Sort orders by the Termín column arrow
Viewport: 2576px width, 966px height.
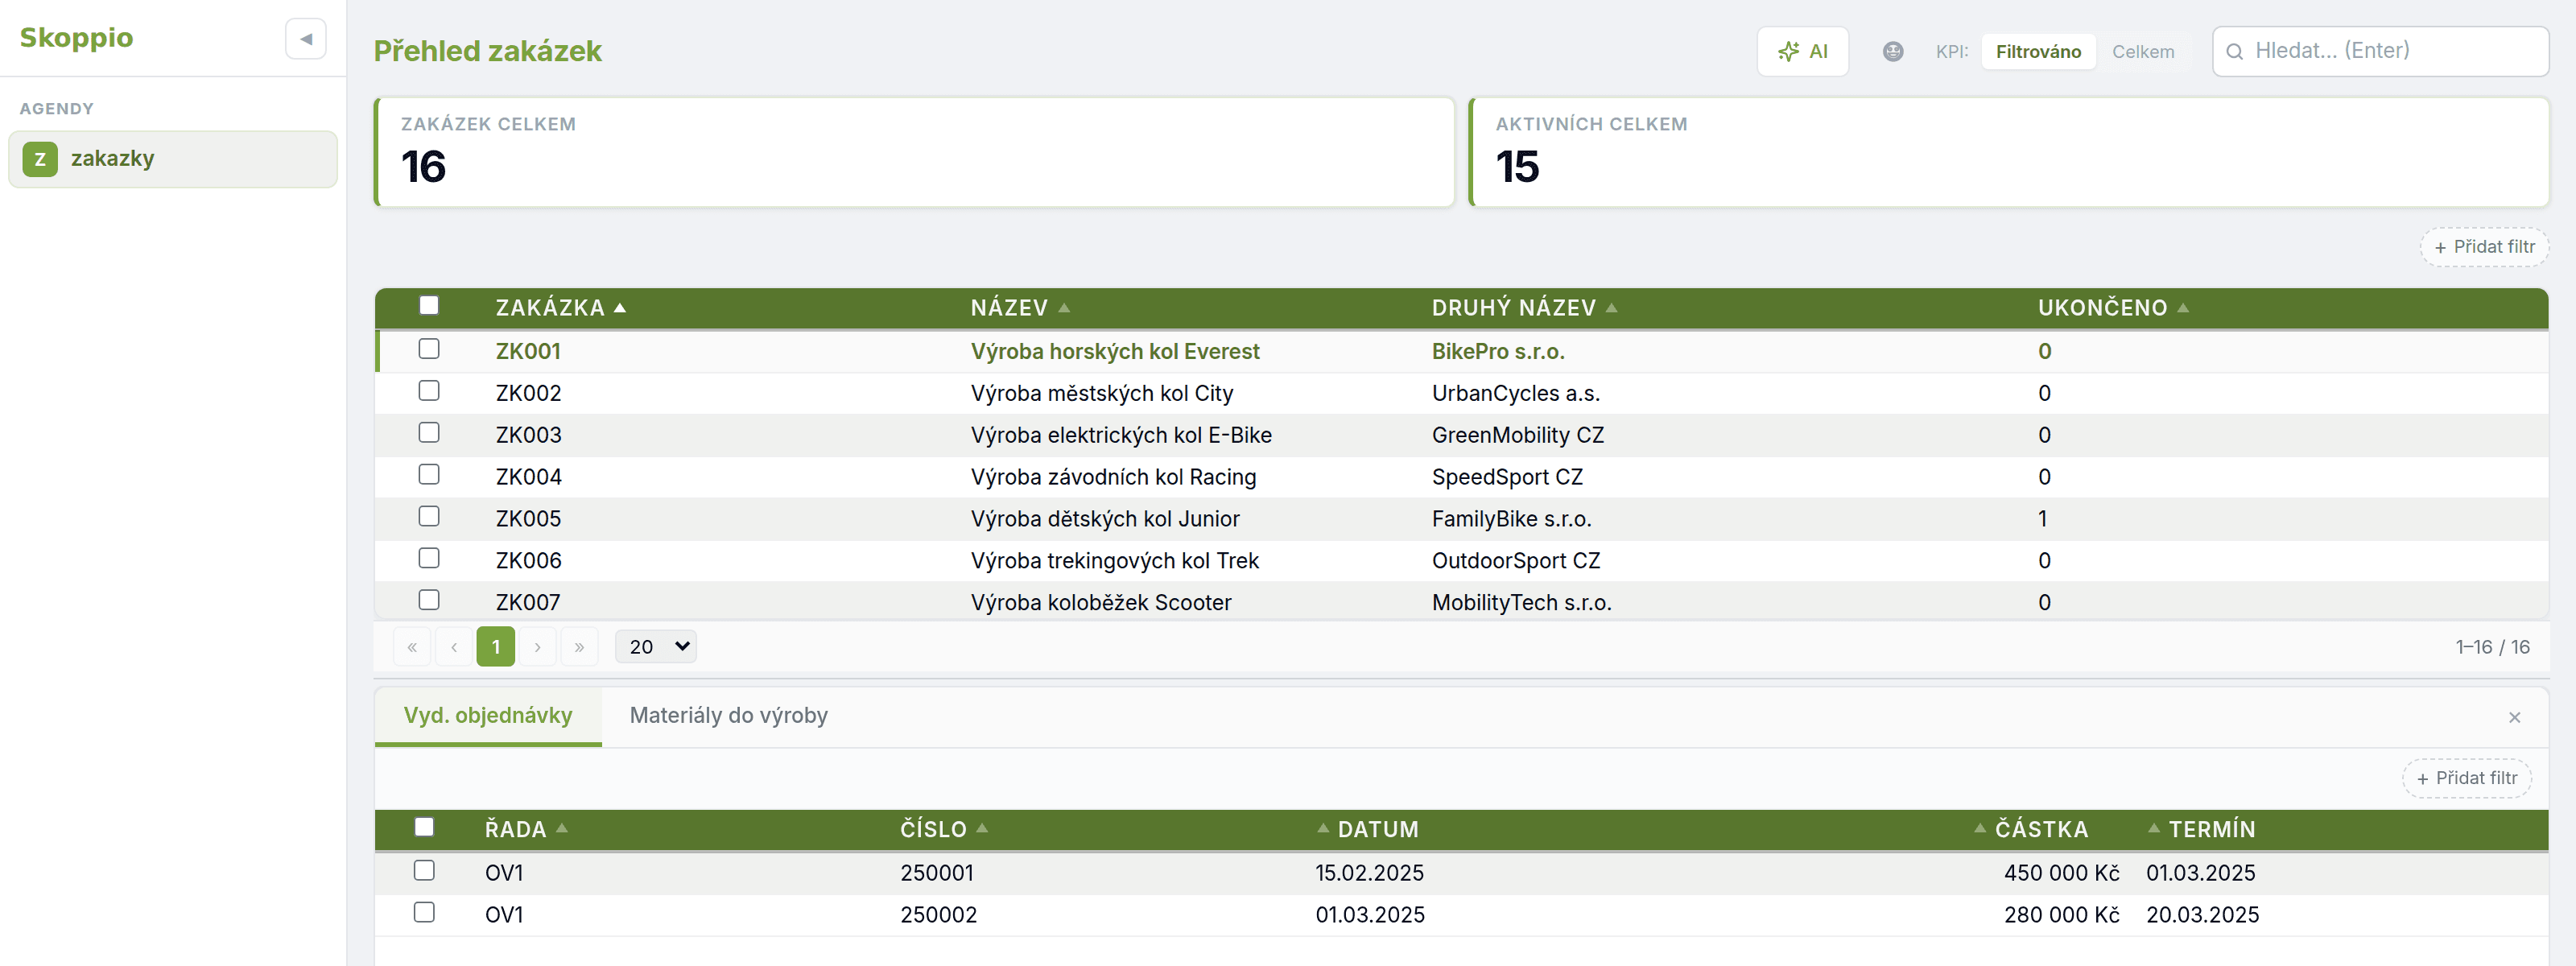tap(2154, 828)
